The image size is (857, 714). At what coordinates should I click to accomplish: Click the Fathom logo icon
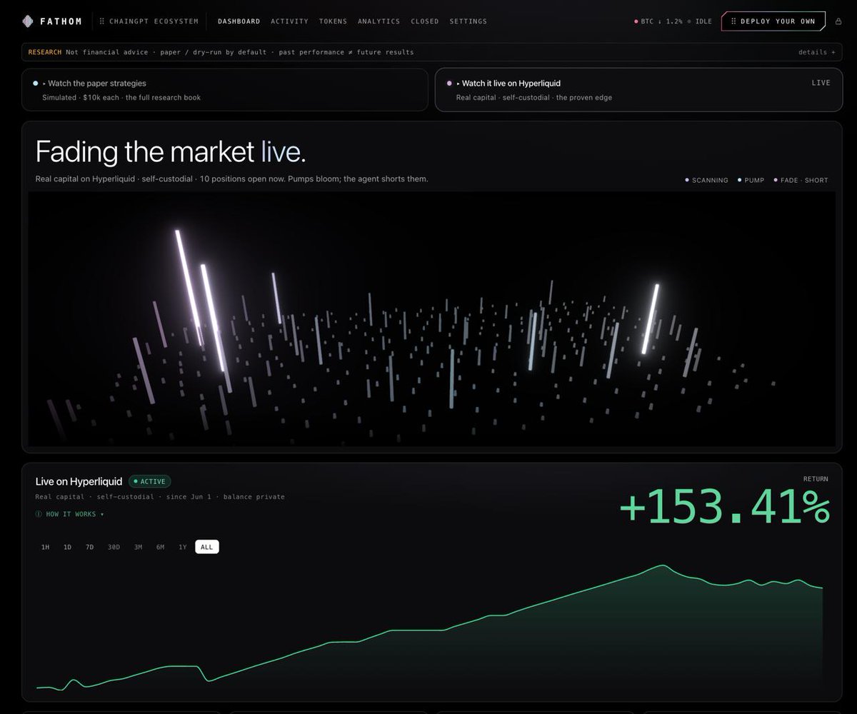(28, 21)
